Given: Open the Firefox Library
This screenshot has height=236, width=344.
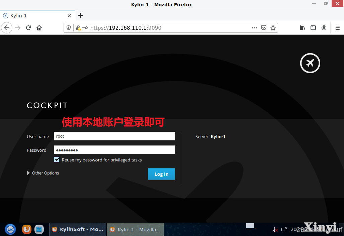Looking at the screenshot, I should pyautogui.click(x=303, y=28).
